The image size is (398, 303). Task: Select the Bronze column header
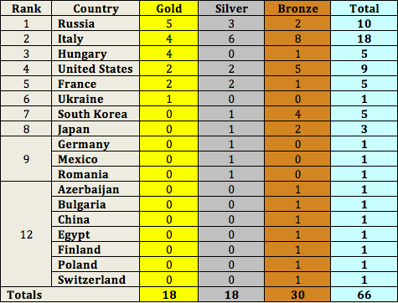[297, 8]
